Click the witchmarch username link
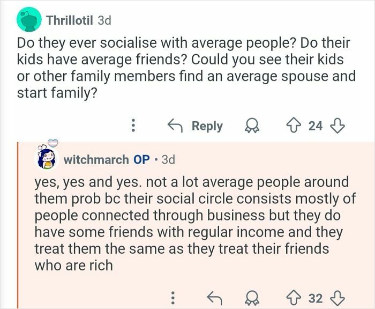The width and height of the screenshot is (375, 309). coord(96,159)
